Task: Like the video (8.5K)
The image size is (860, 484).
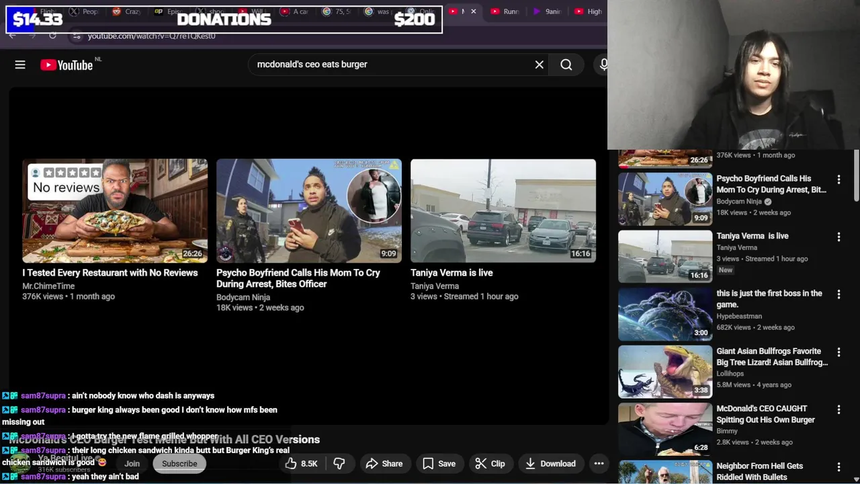Action: click(x=301, y=463)
